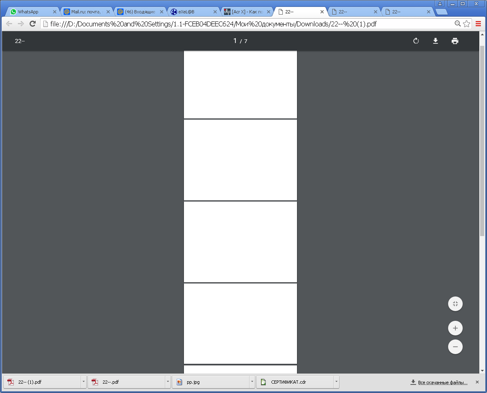Image resolution: width=487 pixels, height=393 pixels.
Task: Click the address bar URL
Action: [x=213, y=24]
